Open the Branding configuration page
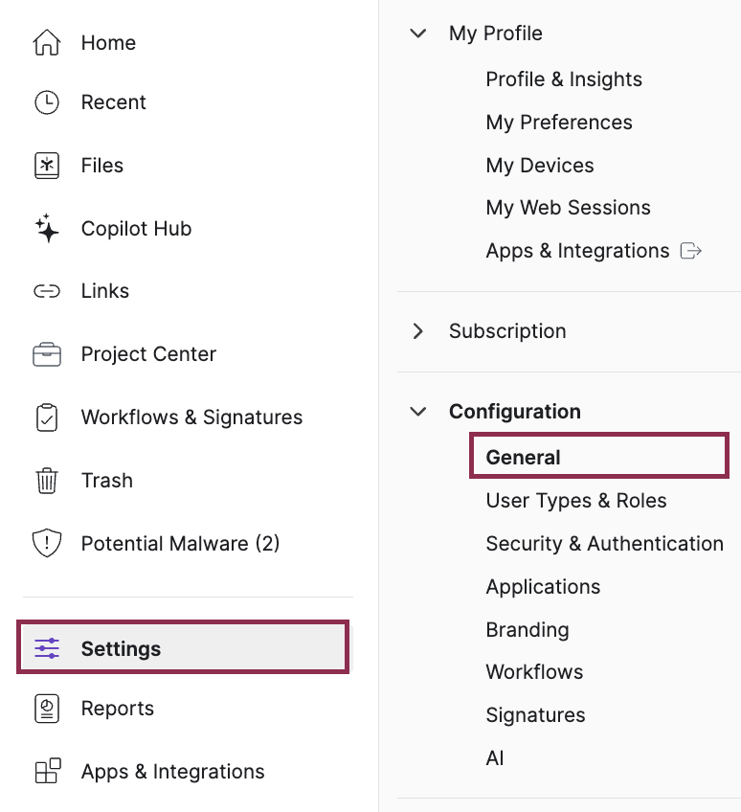The image size is (741, 812). [527, 629]
